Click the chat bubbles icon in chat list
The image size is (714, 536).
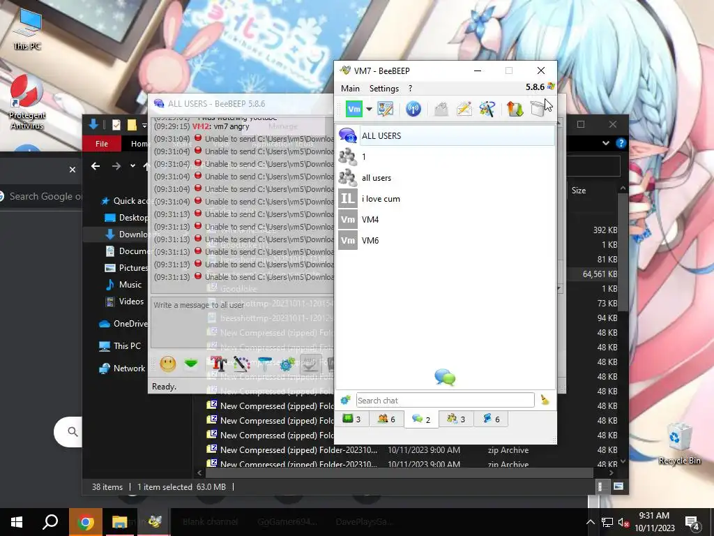445,378
